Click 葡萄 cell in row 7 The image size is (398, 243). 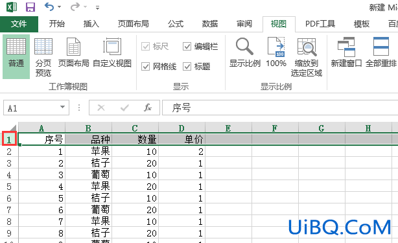88,210
